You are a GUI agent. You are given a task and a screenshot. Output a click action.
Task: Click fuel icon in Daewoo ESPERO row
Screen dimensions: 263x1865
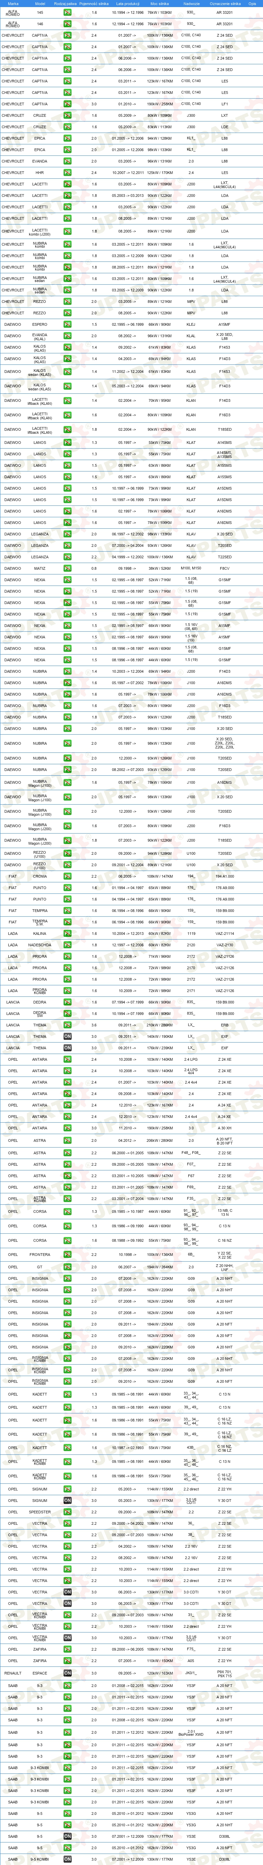pyautogui.click(x=67, y=324)
